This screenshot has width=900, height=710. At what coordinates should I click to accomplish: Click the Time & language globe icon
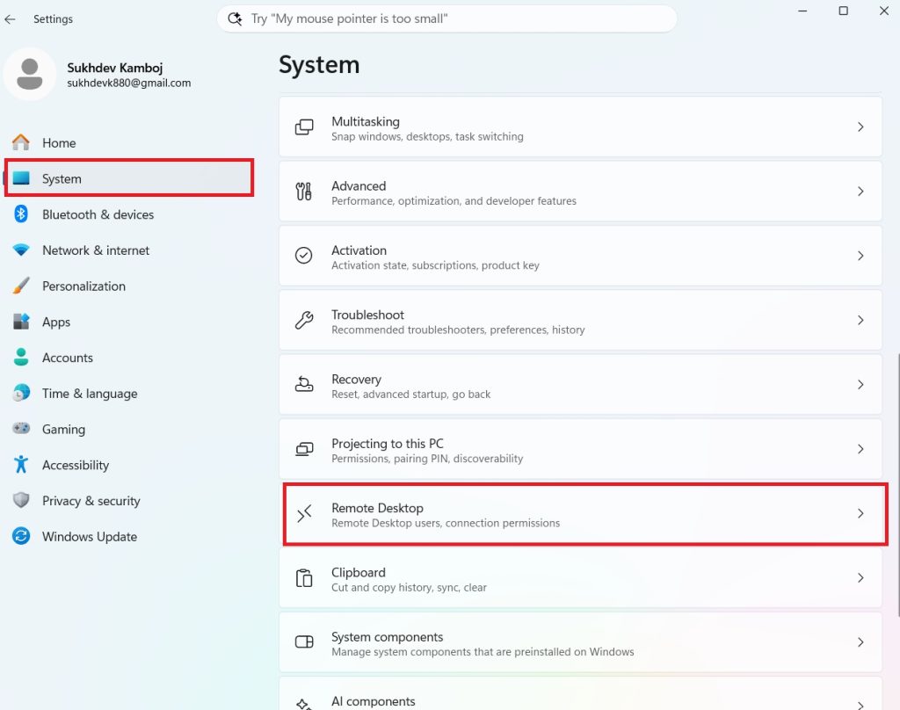tap(21, 393)
